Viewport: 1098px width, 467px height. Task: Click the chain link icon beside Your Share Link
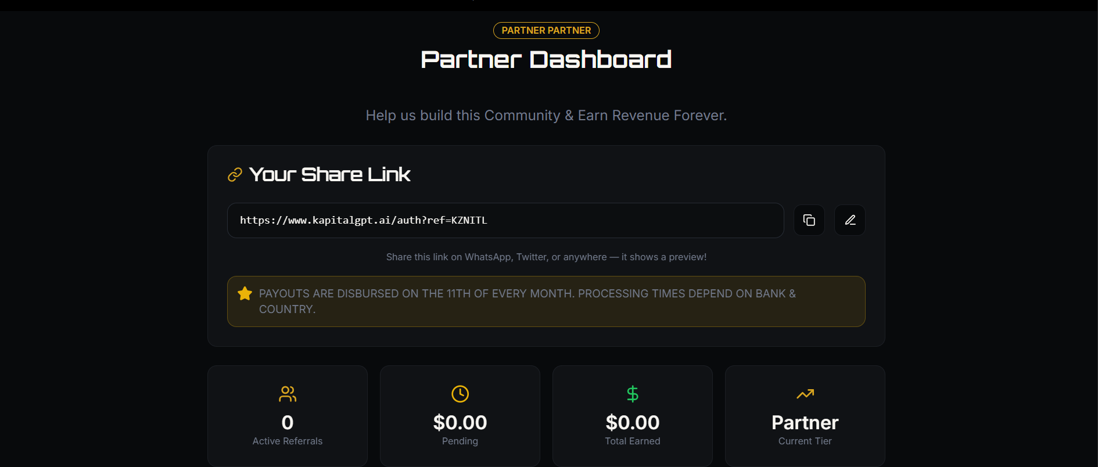[235, 175]
